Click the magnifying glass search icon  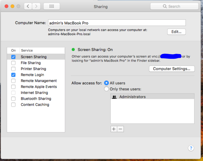(x=165, y=6)
